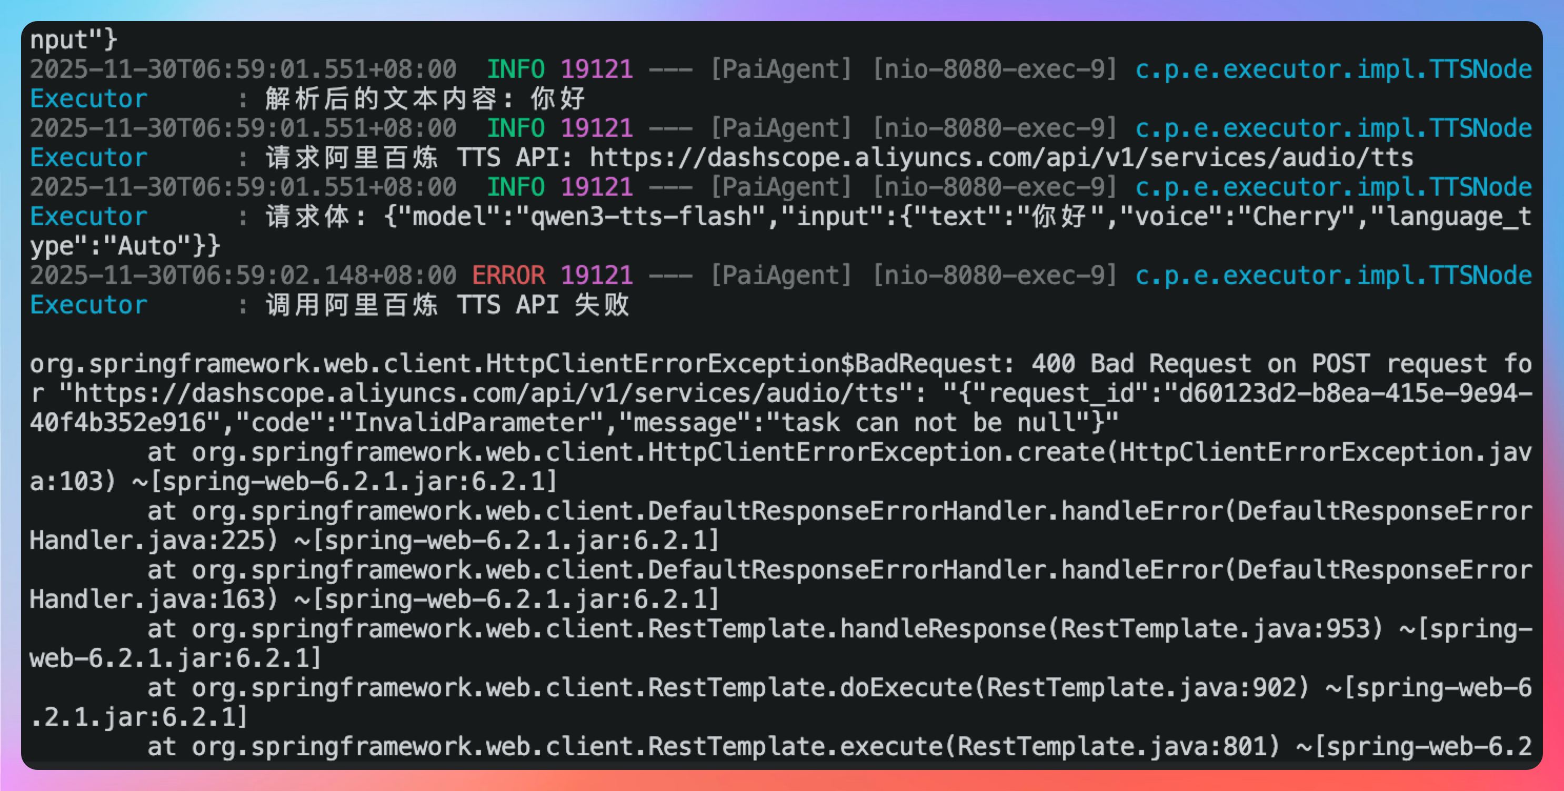Image resolution: width=1564 pixels, height=791 pixels.
Task: Click the "调用阿里百炼 TTS API 失败" error message
Action: point(447,305)
